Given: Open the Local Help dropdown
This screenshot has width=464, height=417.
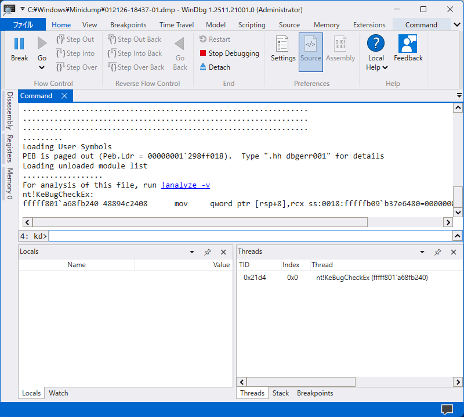Looking at the screenshot, I should 376,67.
